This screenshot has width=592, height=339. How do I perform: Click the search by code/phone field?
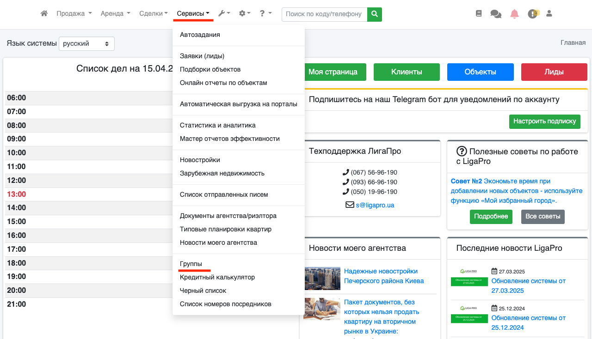pyautogui.click(x=324, y=14)
